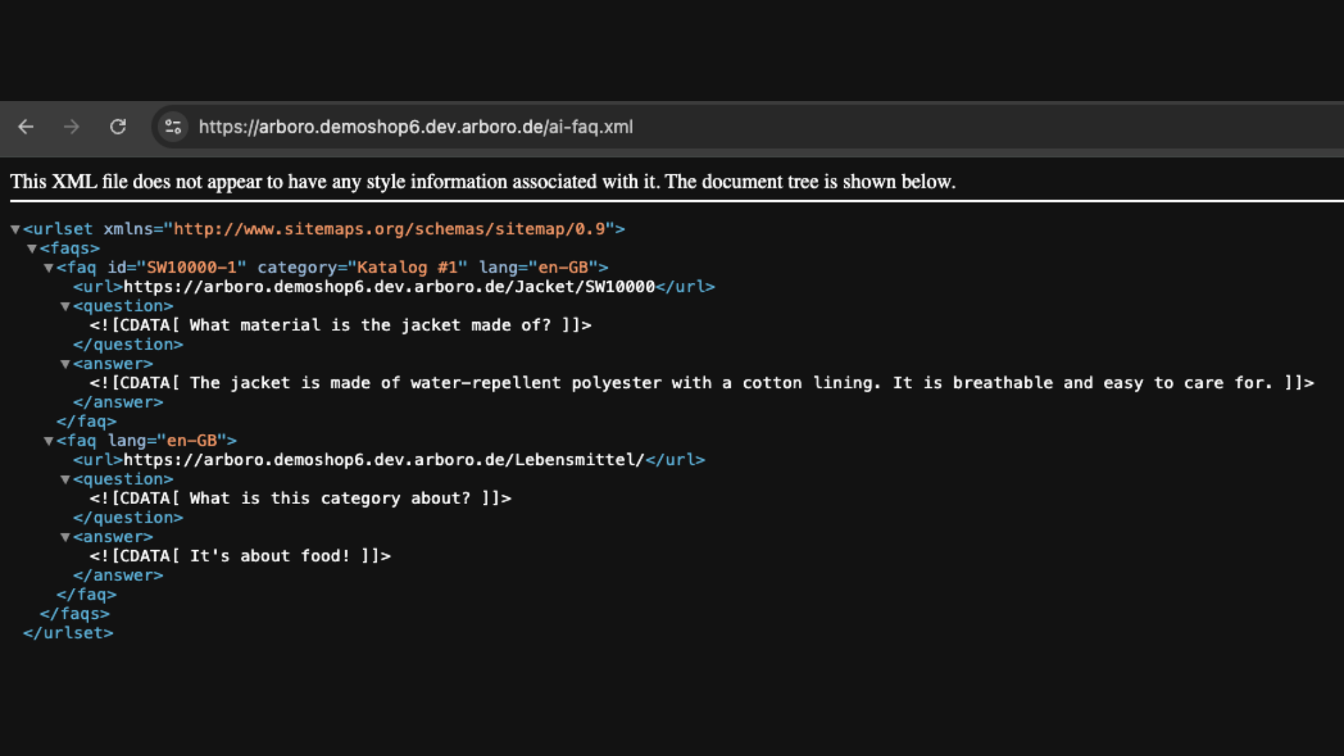The height and width of the screenshot is (756, 1344).
Task: Open site information tune icon
Action: (x=173, y=127)
